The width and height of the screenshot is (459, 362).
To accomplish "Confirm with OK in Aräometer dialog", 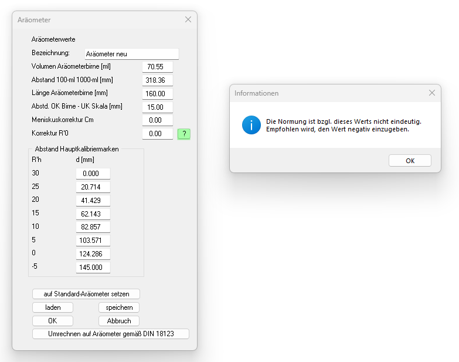I will (53, 321).
